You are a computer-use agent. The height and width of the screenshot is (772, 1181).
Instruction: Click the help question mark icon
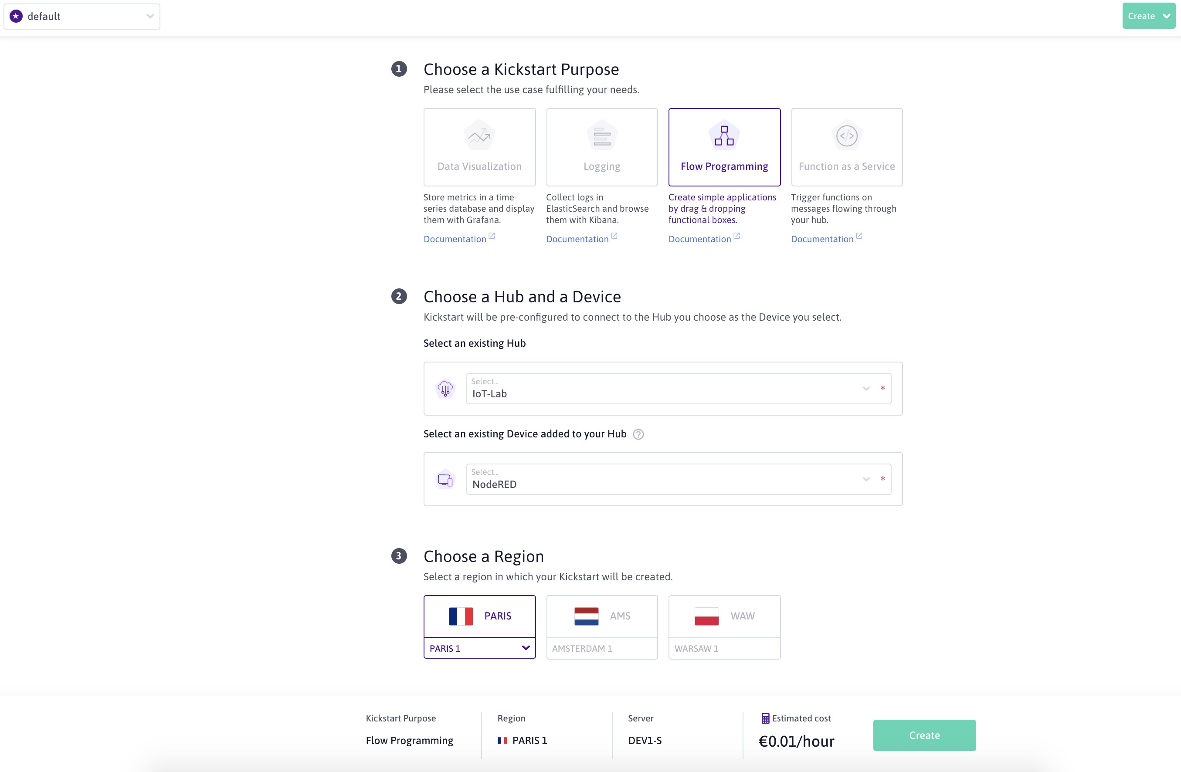tap(638, 435)
